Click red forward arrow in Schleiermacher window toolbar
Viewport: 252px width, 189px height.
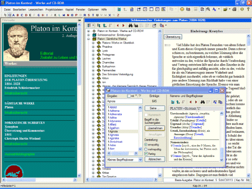(123, 26)
